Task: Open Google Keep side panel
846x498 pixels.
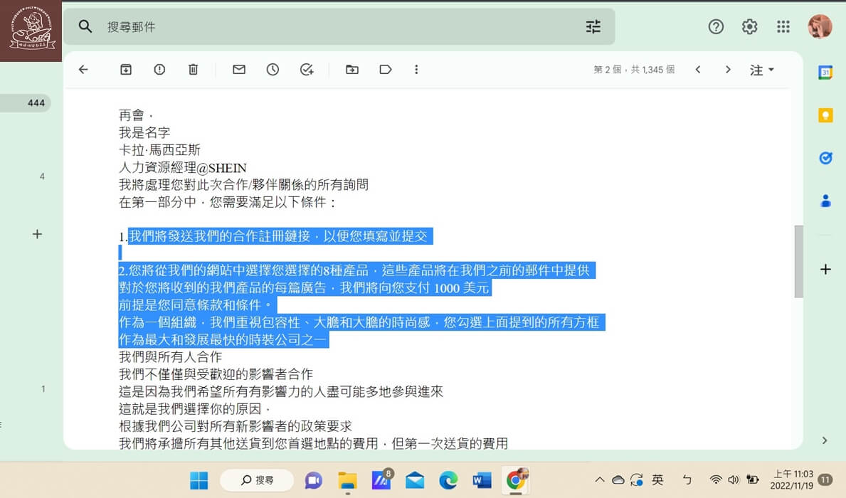Action: click(825, 115)
